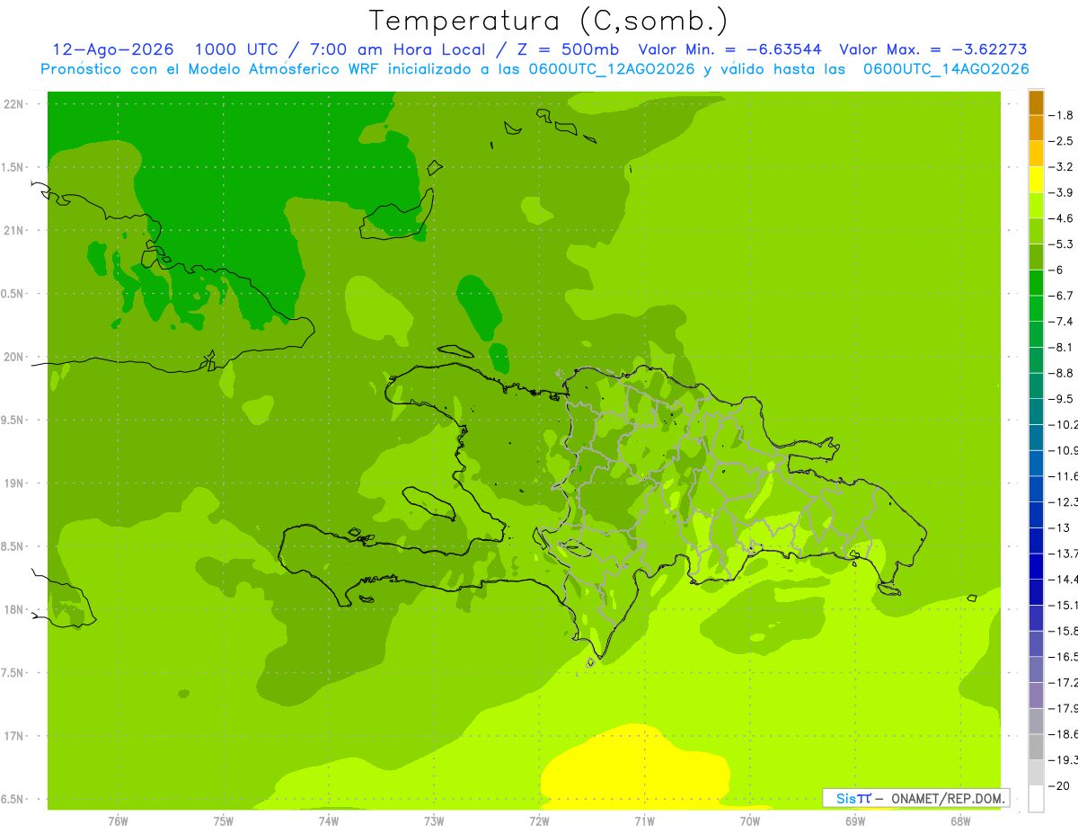Viewport: 1078px width, 833px height.
Task: Click the '72W' longitude label
Action: 539,821
